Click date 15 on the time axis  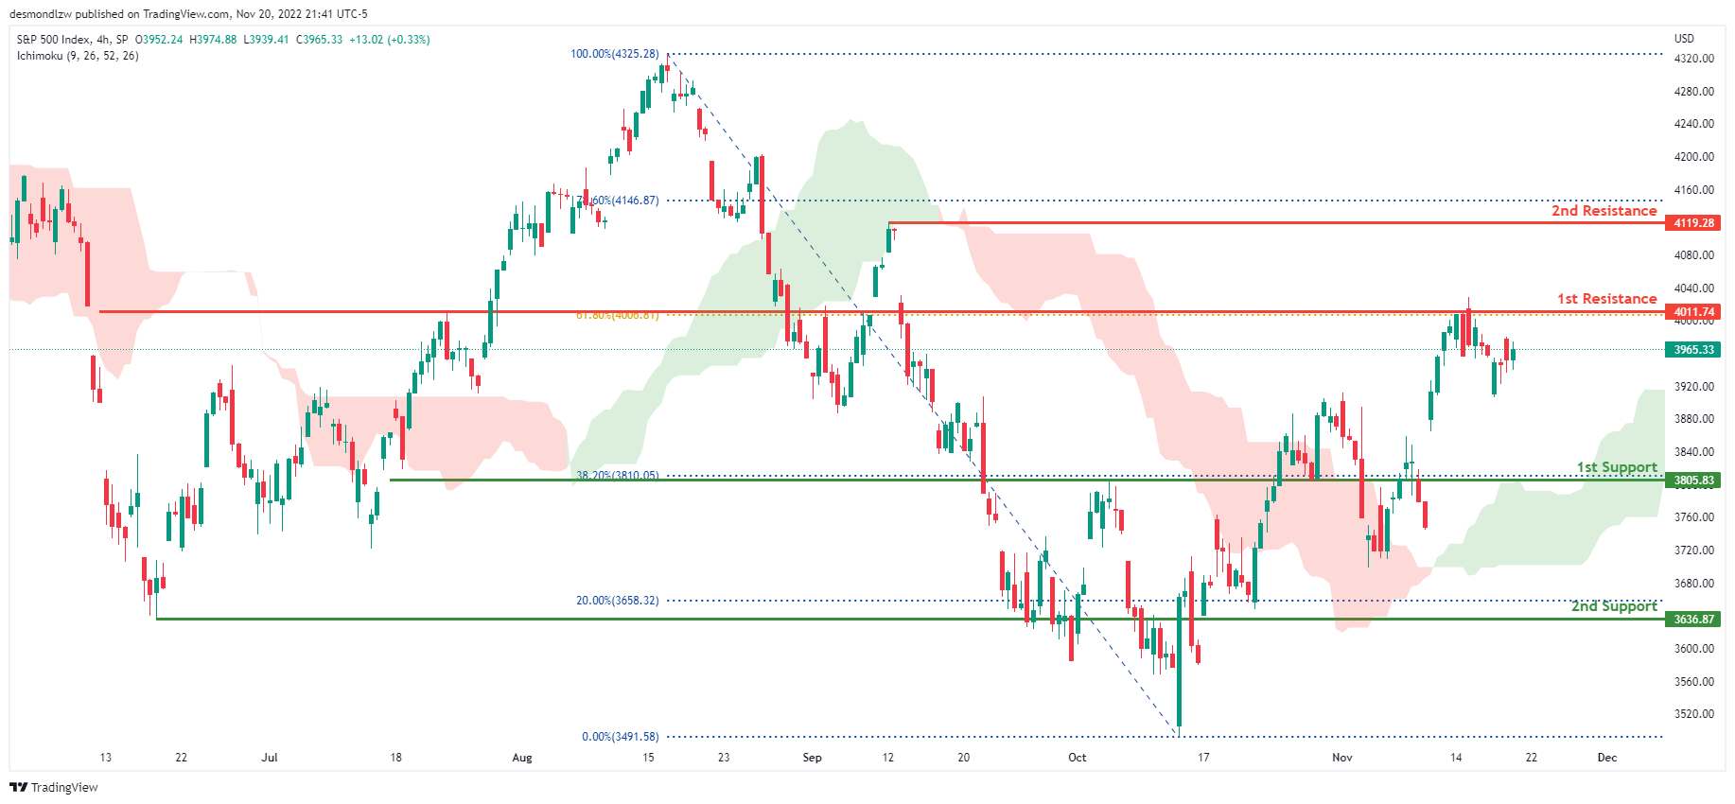(648, 758)
